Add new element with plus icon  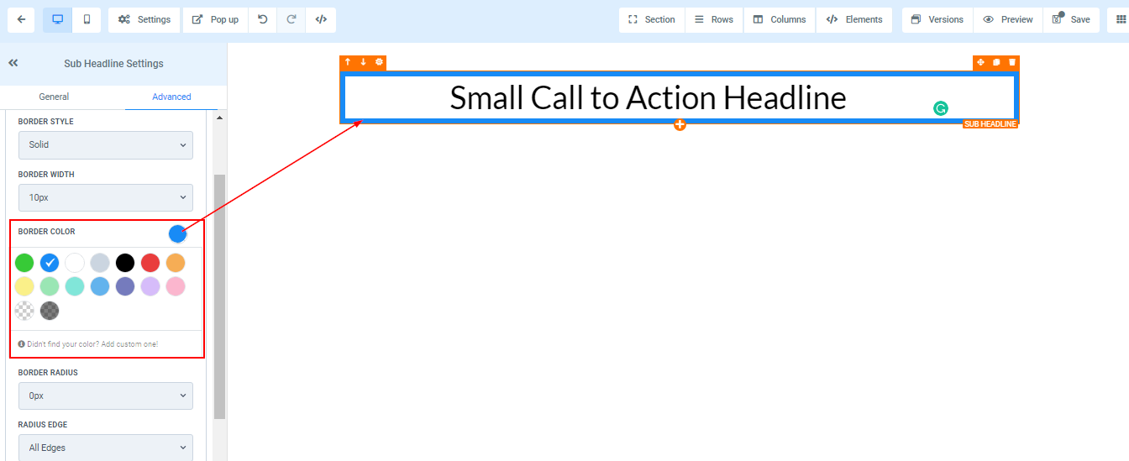pos(680,125)
